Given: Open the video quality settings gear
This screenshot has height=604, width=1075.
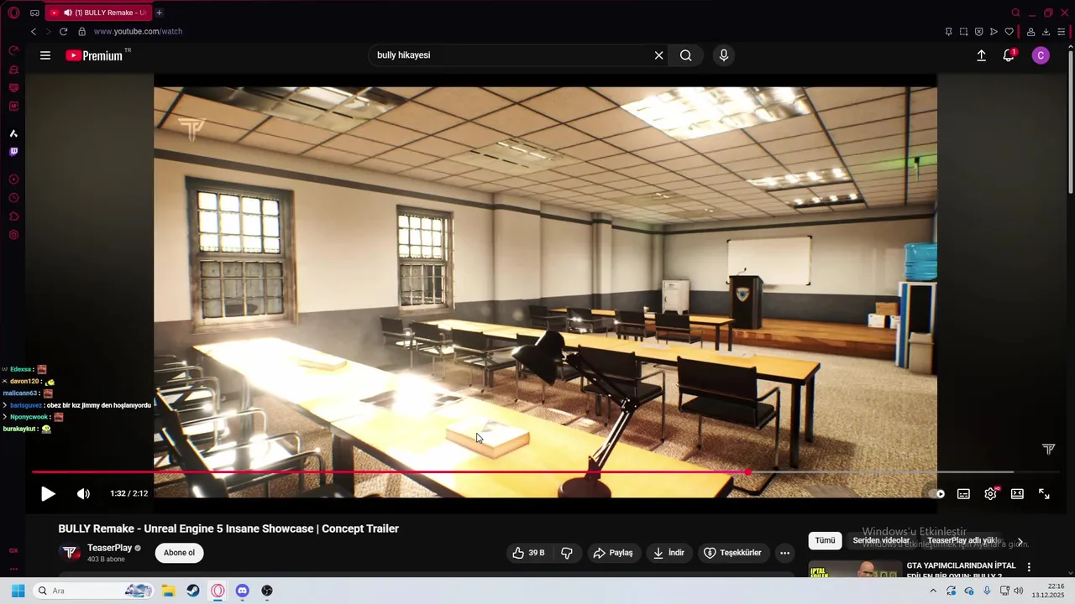Looking at the screenshot, I should (x=990, y=494).
